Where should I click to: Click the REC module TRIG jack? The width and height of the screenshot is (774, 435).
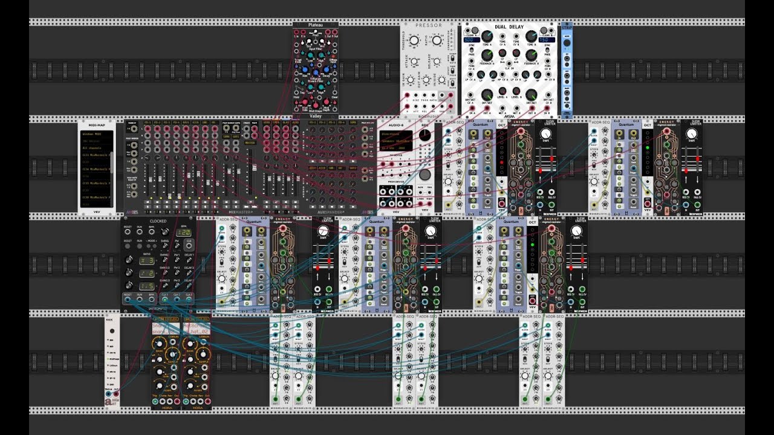click(429, 192)
